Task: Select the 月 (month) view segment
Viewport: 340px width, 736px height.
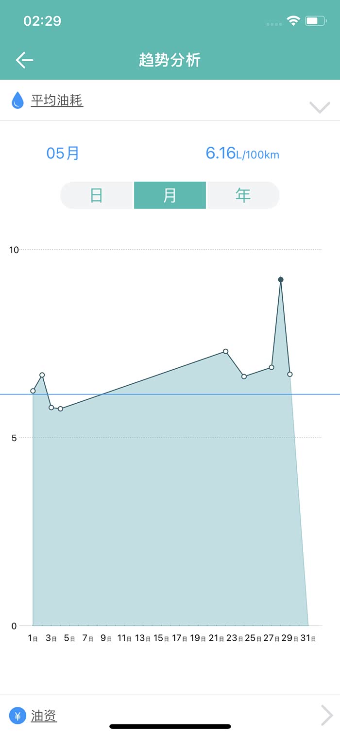Action: tap(170, 195)
